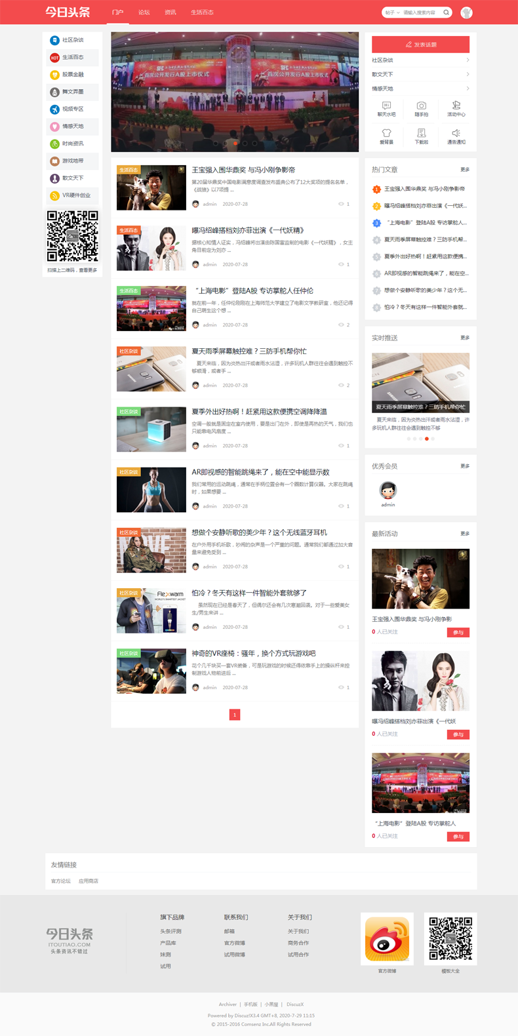
Task: Click the Weibo official microblog icon in footer
Action: [x=387, y=939]
